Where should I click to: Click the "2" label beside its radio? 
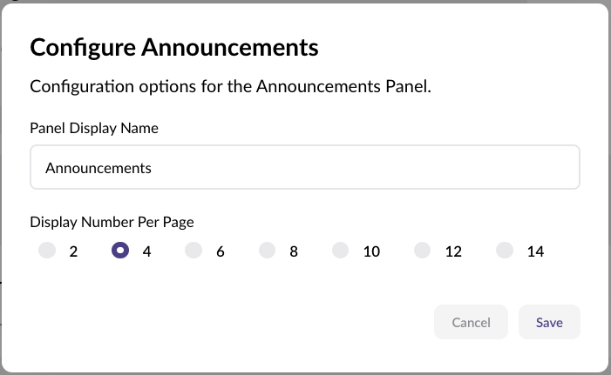73,251
